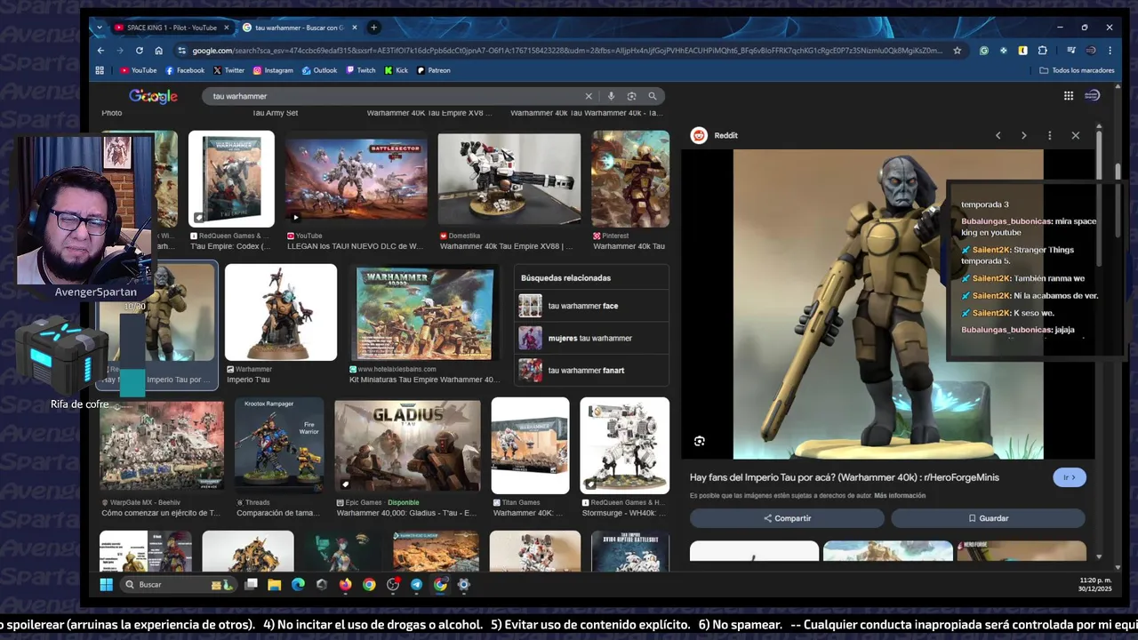Open the T'au Empire Codex book thumbnail

click(231, 179)
